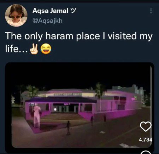Click the ツ symbol after the name
Image resolution: width=159 pixels, height=154 pixels.
73,11
